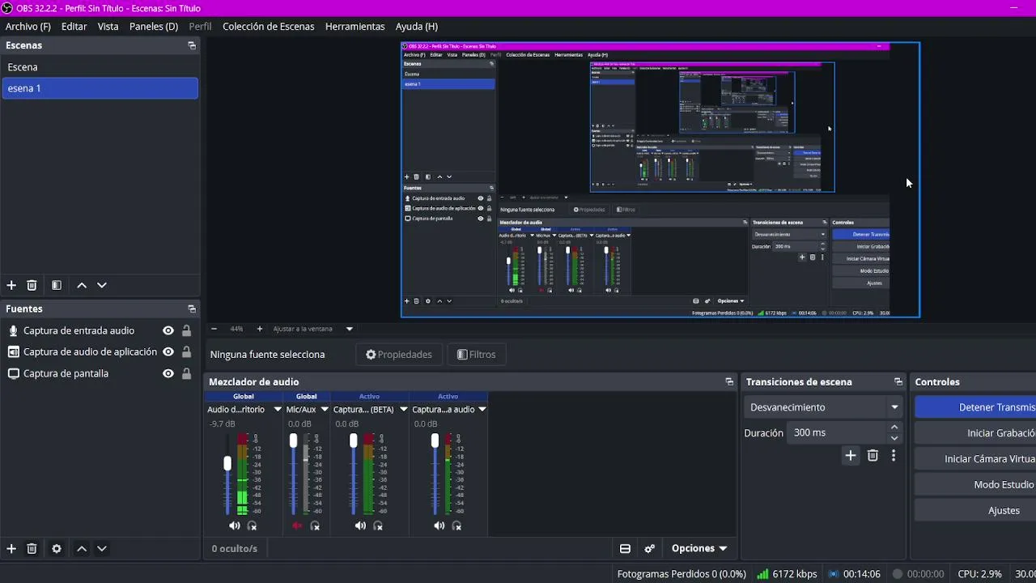Zoom out the preview with the minus icon
Screen dimensions: 1036x583
[x=214, y=329]
